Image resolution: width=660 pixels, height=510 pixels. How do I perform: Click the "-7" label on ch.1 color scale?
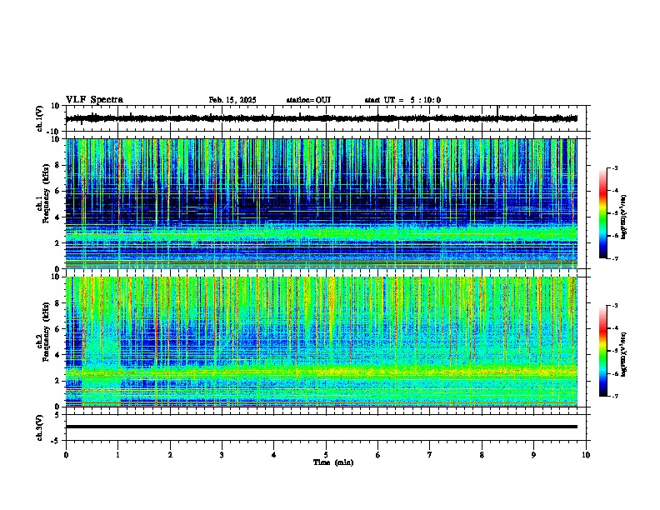pos(615,258)
